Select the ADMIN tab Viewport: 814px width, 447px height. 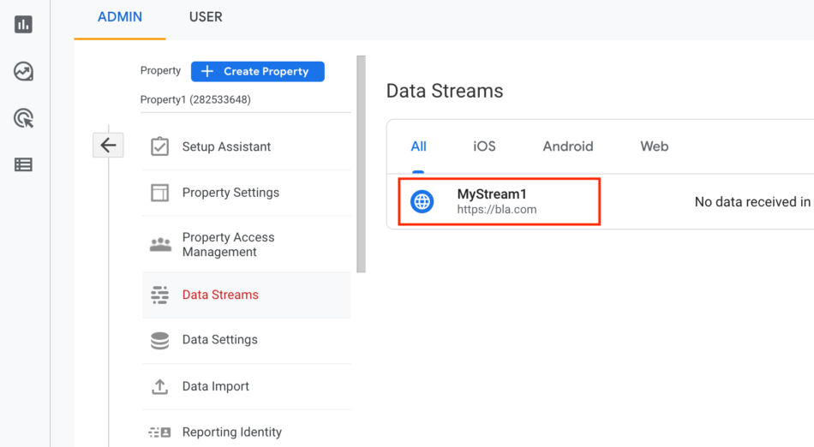[120, 17]
